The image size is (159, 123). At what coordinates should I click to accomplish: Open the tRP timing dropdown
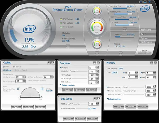coord(154,73)
